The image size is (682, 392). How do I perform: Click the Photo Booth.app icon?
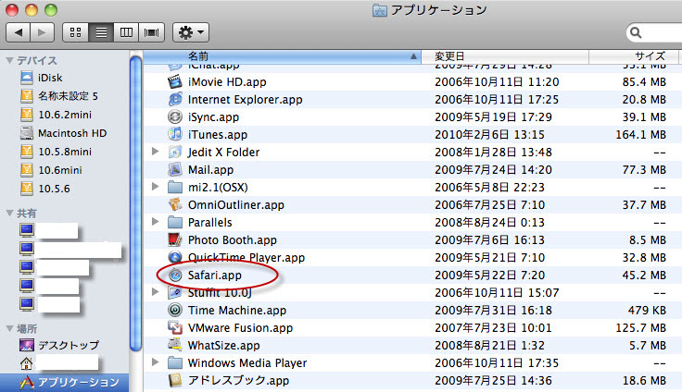pyautogui.click(x=175, y=239)
